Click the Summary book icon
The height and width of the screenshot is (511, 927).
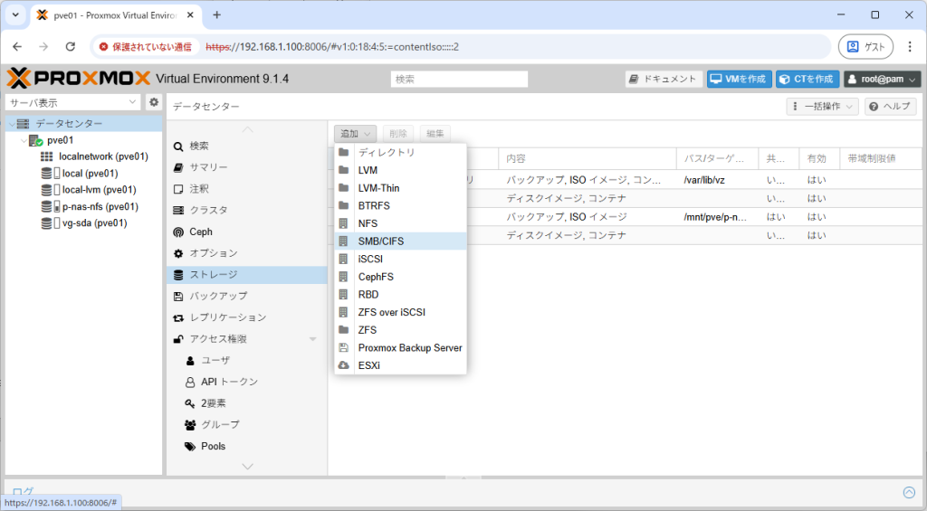(178, 168)
